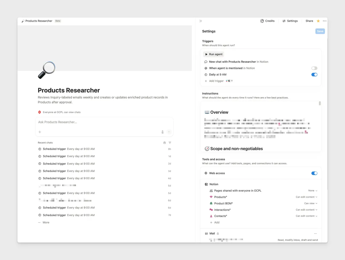This screenshot has width=345, height=260.
Task: Click the favorite star icon
Action: tap(318, 21)
